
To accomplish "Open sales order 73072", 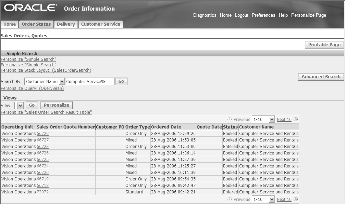I will [43, 192].
